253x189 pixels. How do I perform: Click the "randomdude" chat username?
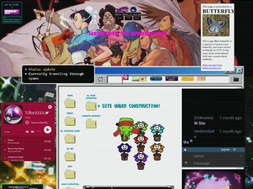(x=204, y=134)
